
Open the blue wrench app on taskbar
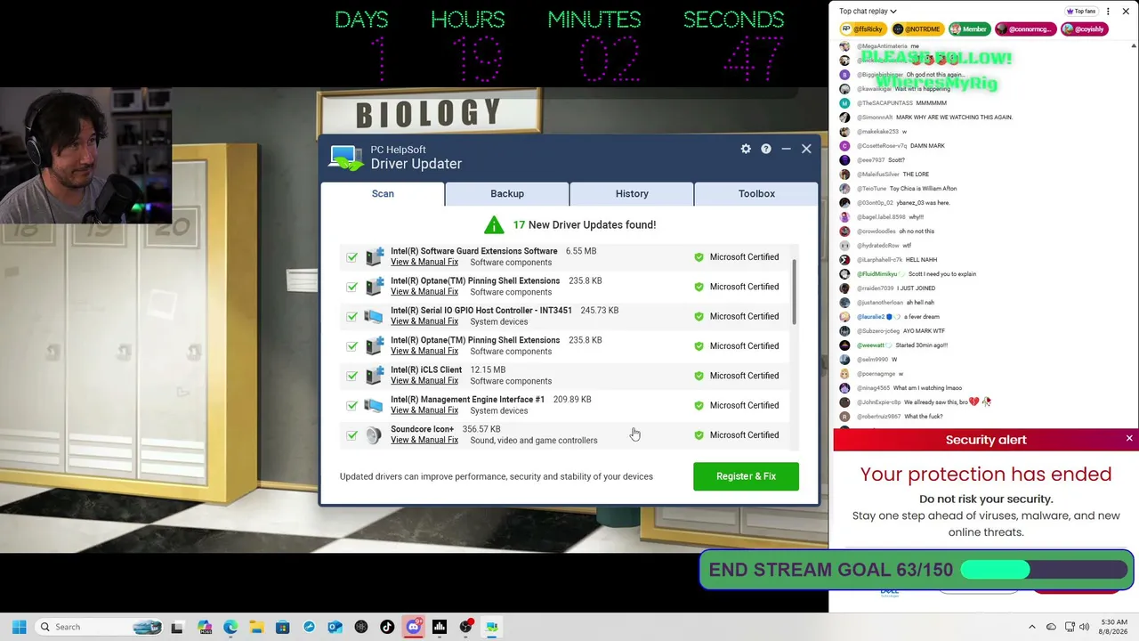309,627
